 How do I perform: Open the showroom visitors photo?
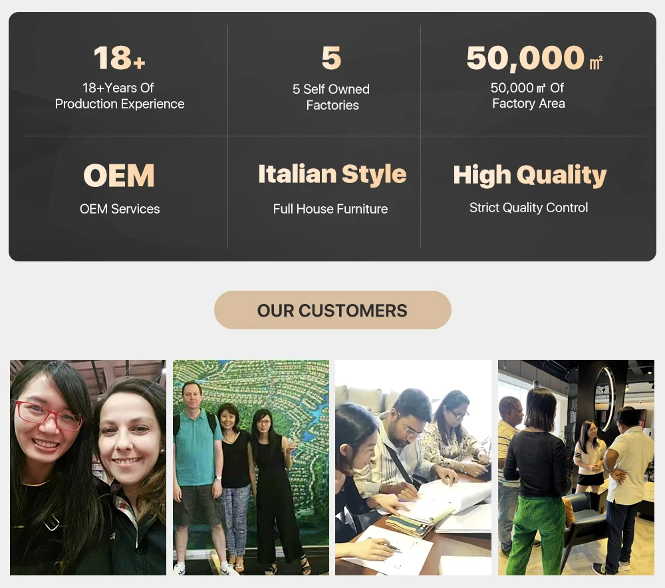click(576, 468)
